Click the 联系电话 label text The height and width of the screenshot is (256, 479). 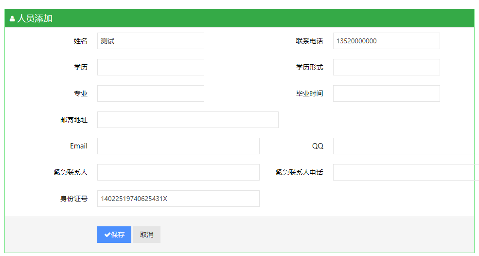click(309, 41)
